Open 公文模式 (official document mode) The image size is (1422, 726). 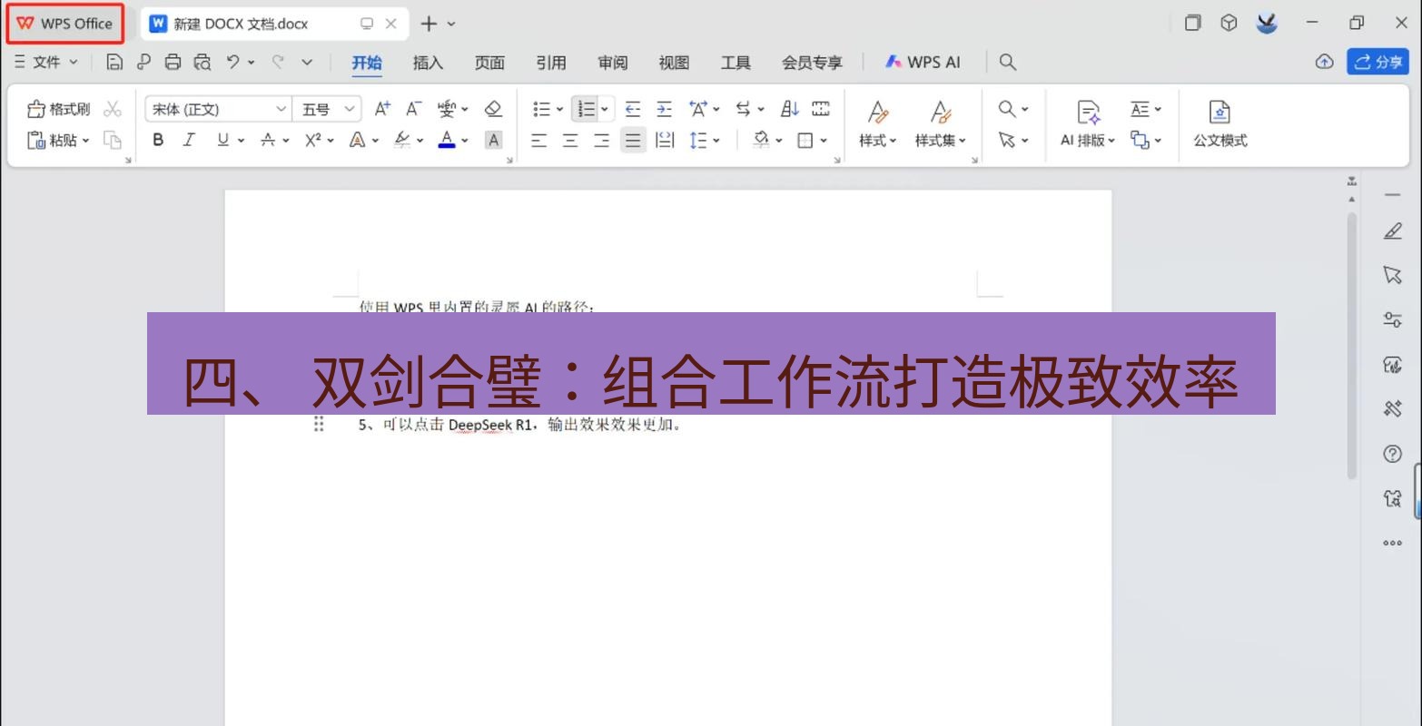click(x=1220, y=124)
